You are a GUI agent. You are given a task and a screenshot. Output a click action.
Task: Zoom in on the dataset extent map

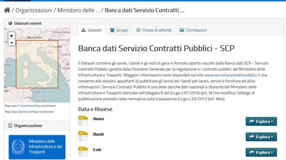pyautogui.click(x=12, y=36)
